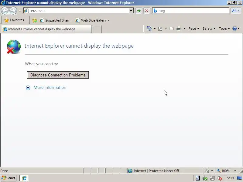This screenshot has height=182, width=243.
Task: Click the More information link text
Action: pyautogui.click(x=50, y=87)
